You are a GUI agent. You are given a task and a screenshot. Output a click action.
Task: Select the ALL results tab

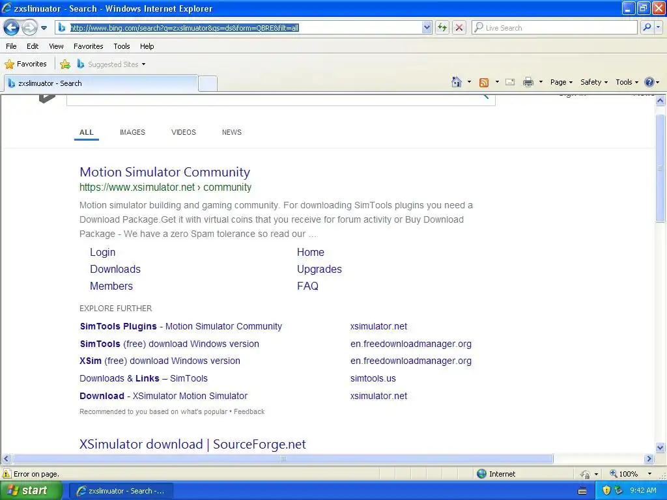coord(87,132)
